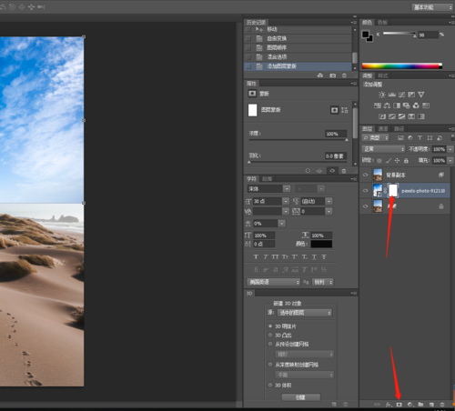The height and width of the screenshot is (411, 455).
Task: Open the 基本功能 workspace switcher
Action: tap(432, 7)
